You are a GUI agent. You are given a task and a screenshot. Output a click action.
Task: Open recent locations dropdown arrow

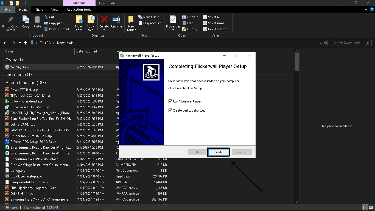(x=20, y=43)
